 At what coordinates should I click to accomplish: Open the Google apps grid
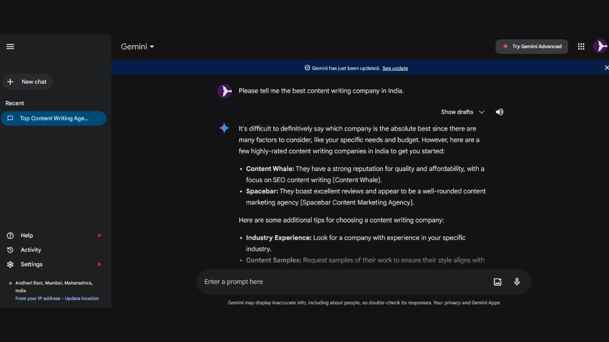[x=581, y=47]
